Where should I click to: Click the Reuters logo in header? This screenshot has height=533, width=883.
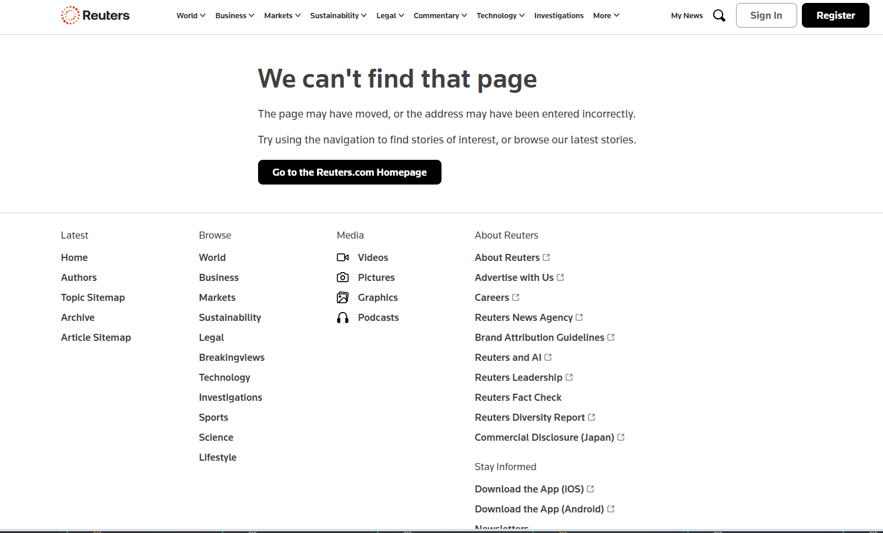(x=95, y=15)
